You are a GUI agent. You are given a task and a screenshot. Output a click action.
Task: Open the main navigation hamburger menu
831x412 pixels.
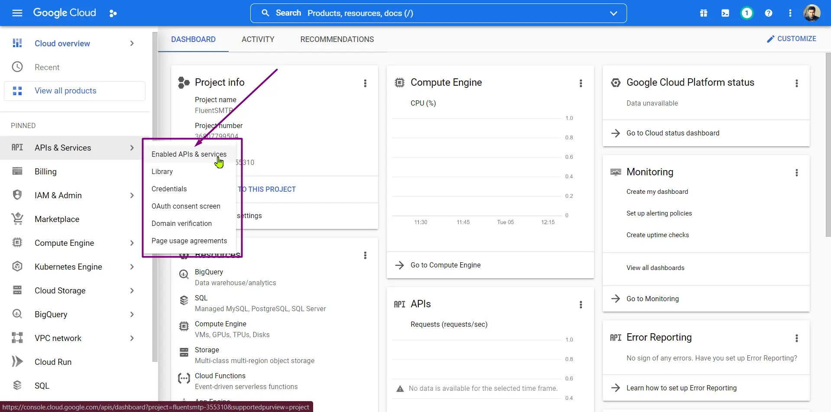(17, 13)
